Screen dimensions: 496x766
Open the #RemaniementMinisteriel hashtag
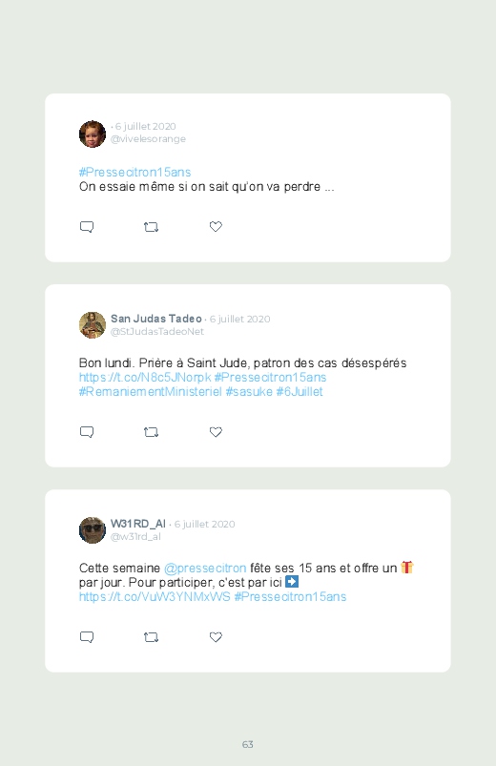click(x=151, y=391)
